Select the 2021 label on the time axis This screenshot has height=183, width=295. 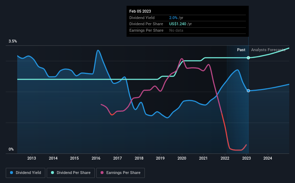(203, 158)
